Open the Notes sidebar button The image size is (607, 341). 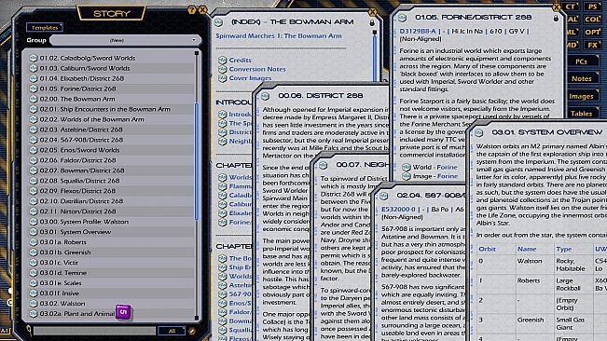(x=582, y=78)
